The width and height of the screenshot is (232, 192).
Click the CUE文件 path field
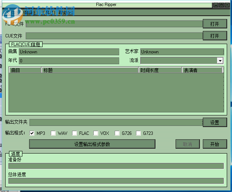[114, 36]
